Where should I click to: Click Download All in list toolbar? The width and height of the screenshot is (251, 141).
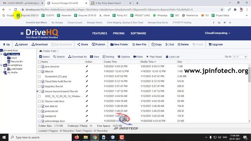[78, 56]
